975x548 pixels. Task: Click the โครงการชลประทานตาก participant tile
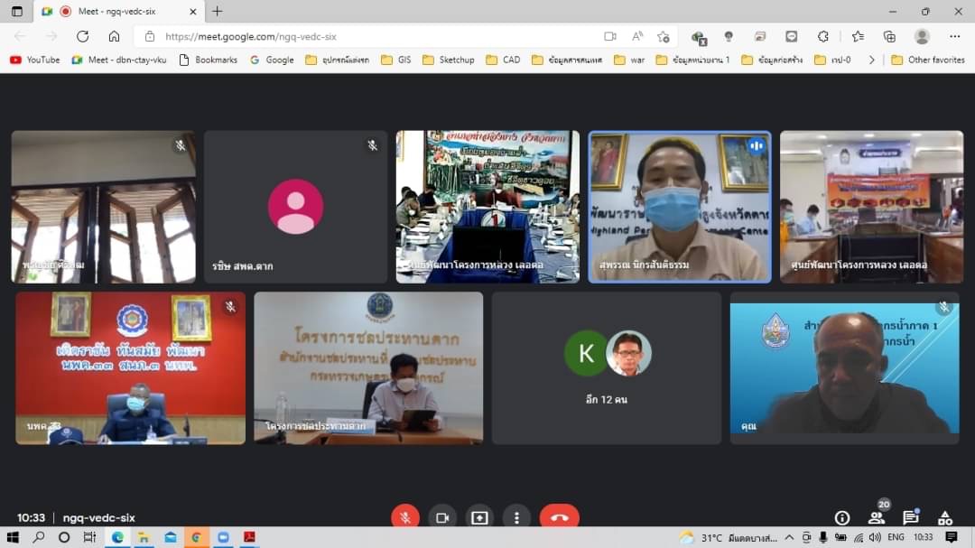click(x=368, y=368)
